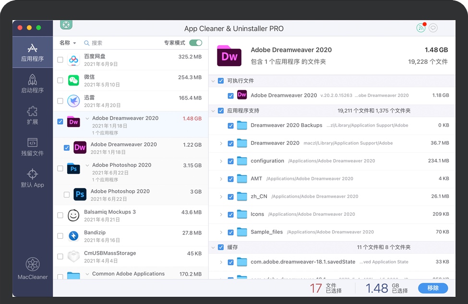Screen dimensions: 468x304
Task: Switch to the 启动程序 sidebar tab
Action: [x=32, y=83]
